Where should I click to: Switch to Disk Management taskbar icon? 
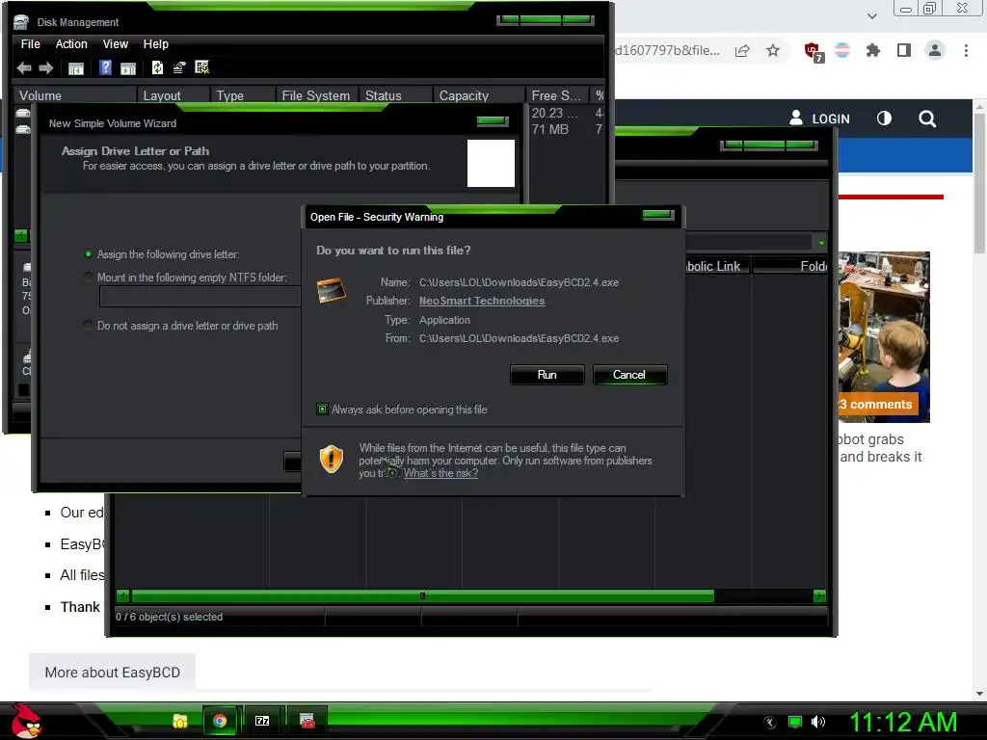pyautogui.click(x=307, y=721)
